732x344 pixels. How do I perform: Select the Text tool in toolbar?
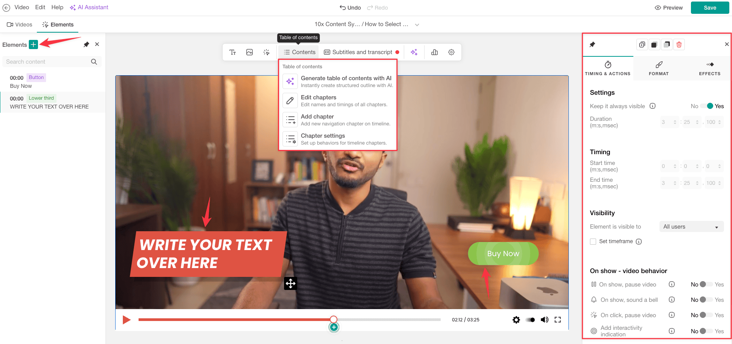pyautogui.click(x=233, y=52)
